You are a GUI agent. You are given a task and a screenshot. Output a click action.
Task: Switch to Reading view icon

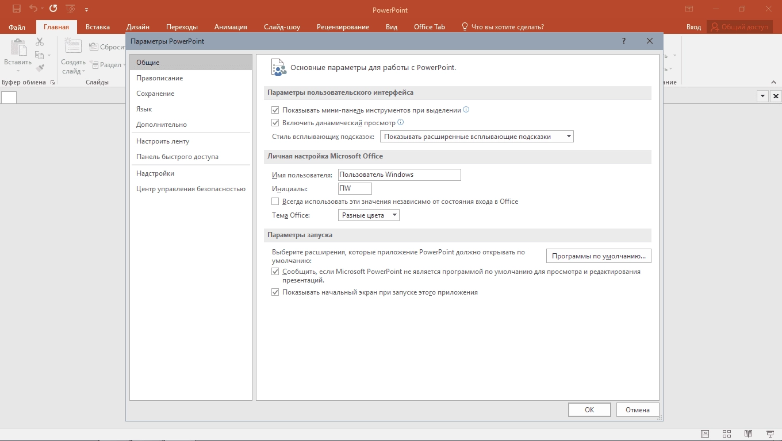click(x=748, y=434)
